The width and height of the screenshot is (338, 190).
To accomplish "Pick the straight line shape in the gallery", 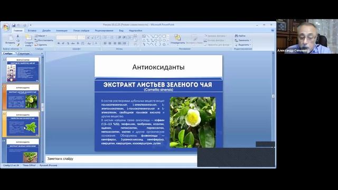I will click(148, 36).
